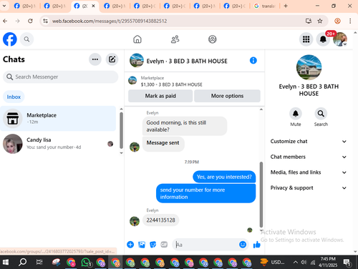Open the Chrome three-dots menu
Viewport: 358px width, 269px height.
point(350,21)
